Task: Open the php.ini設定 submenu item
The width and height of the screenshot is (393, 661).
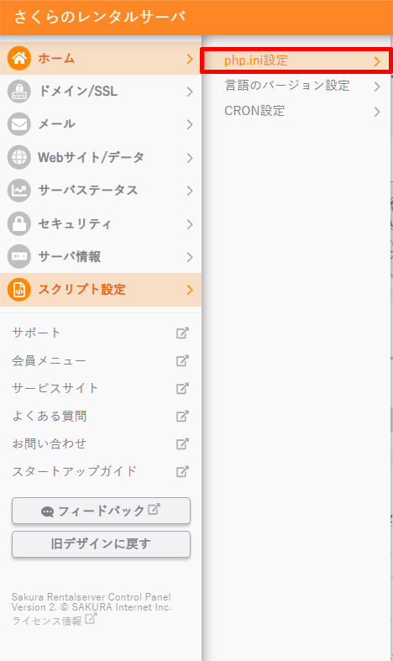Action: (x=296, y=60)
